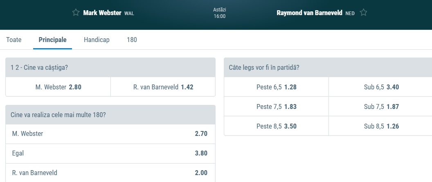The width and height of the screenshot is (432, 182).
Task: Select Peste 6,5 legs odds 1.28
Action: (x=276, y=87)
